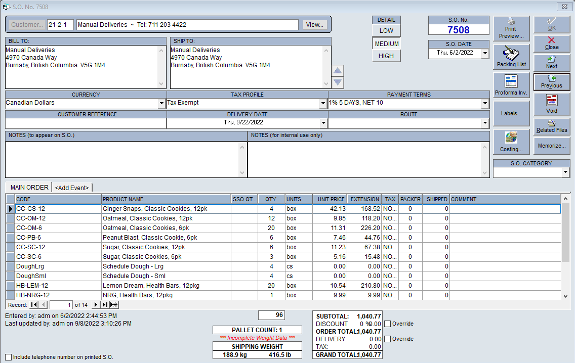Jump to first record in navigator

click(34, 305)
